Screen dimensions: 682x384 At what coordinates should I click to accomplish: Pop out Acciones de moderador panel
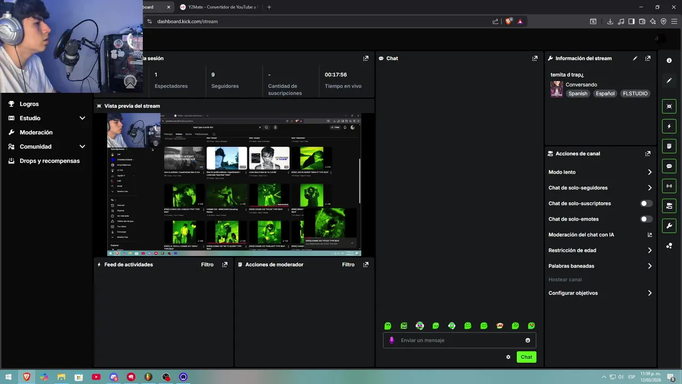point(366,265)
